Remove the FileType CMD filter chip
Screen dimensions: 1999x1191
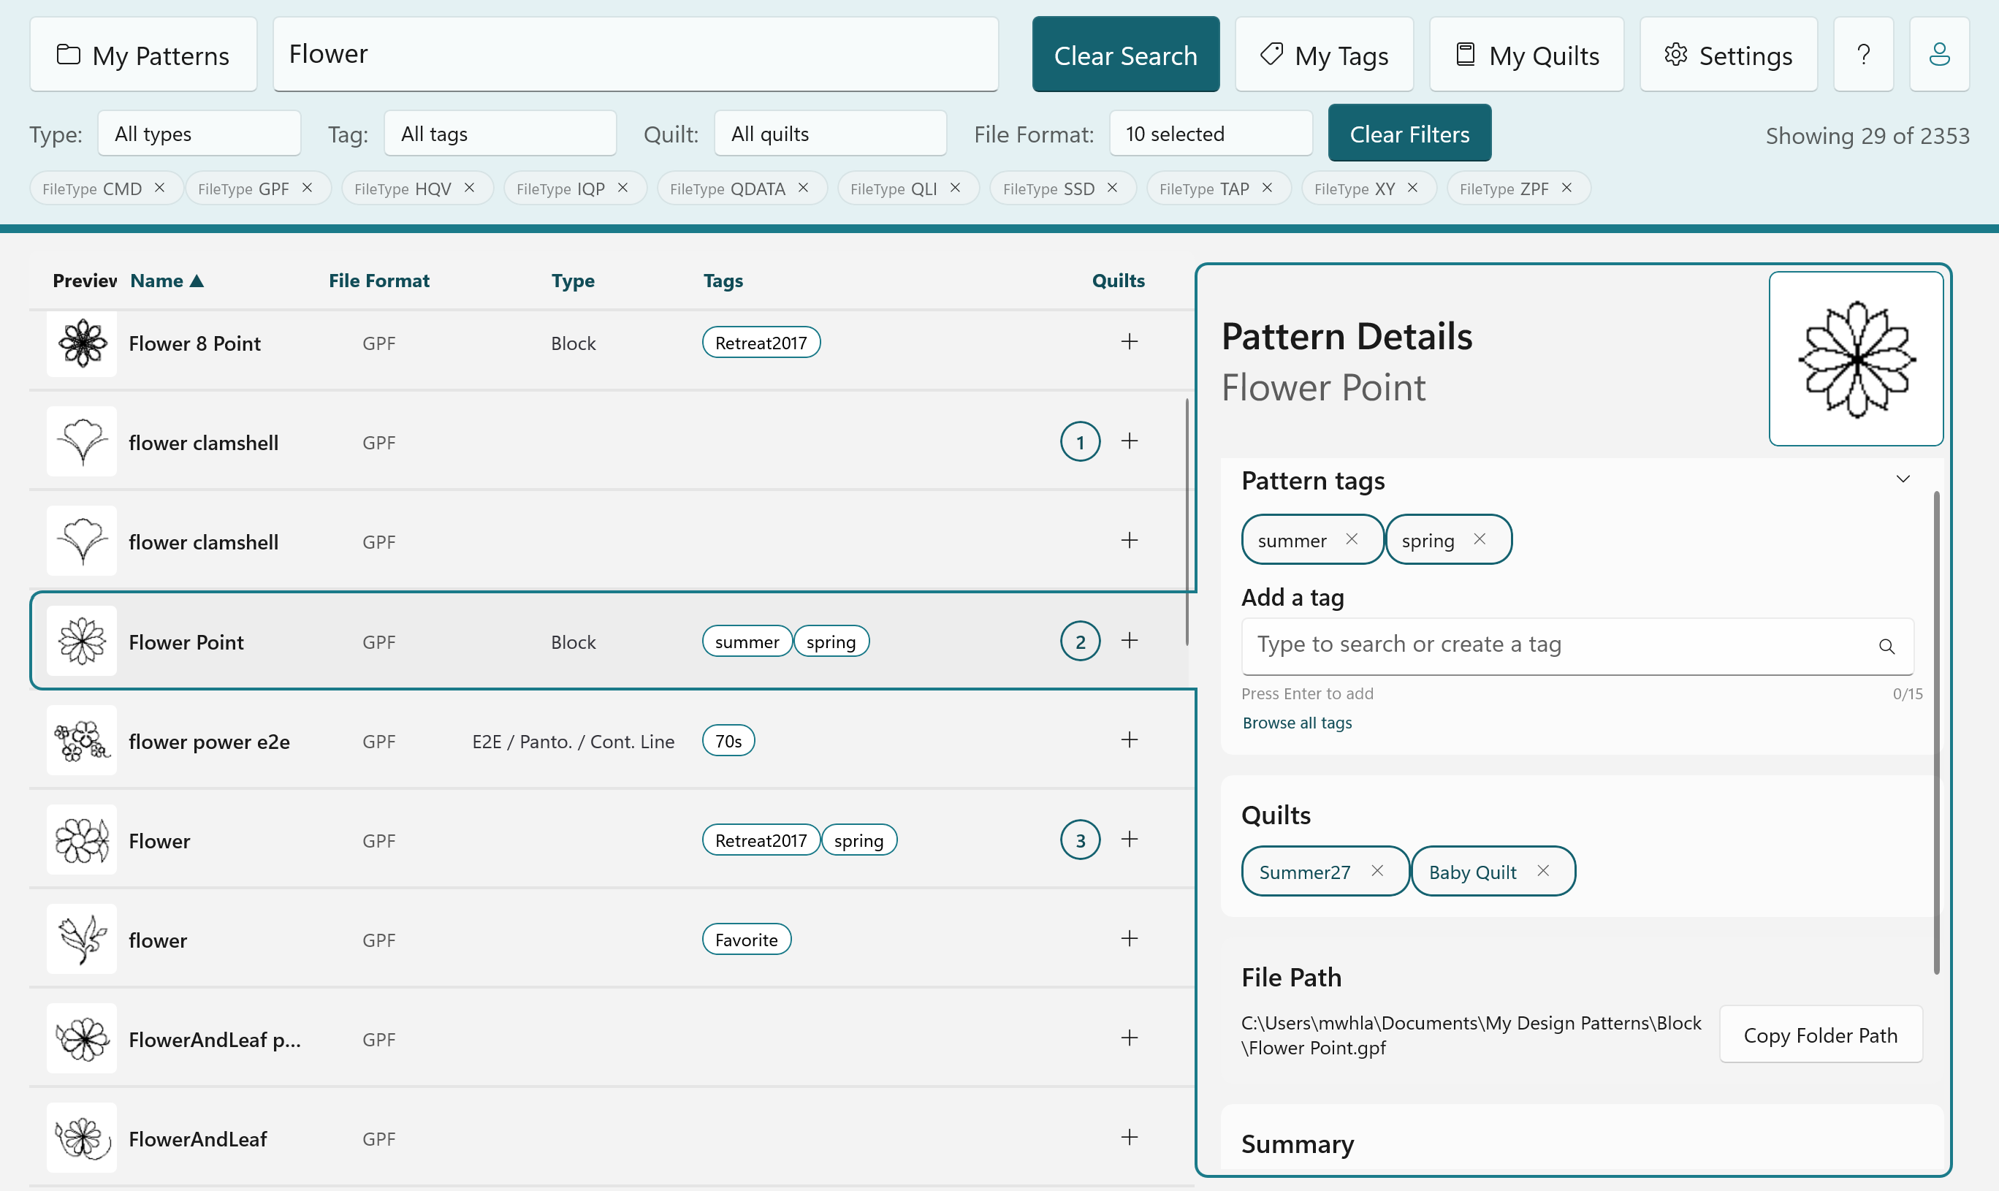point(160,188)
